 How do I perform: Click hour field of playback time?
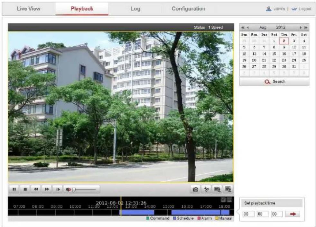pos(248,214)
